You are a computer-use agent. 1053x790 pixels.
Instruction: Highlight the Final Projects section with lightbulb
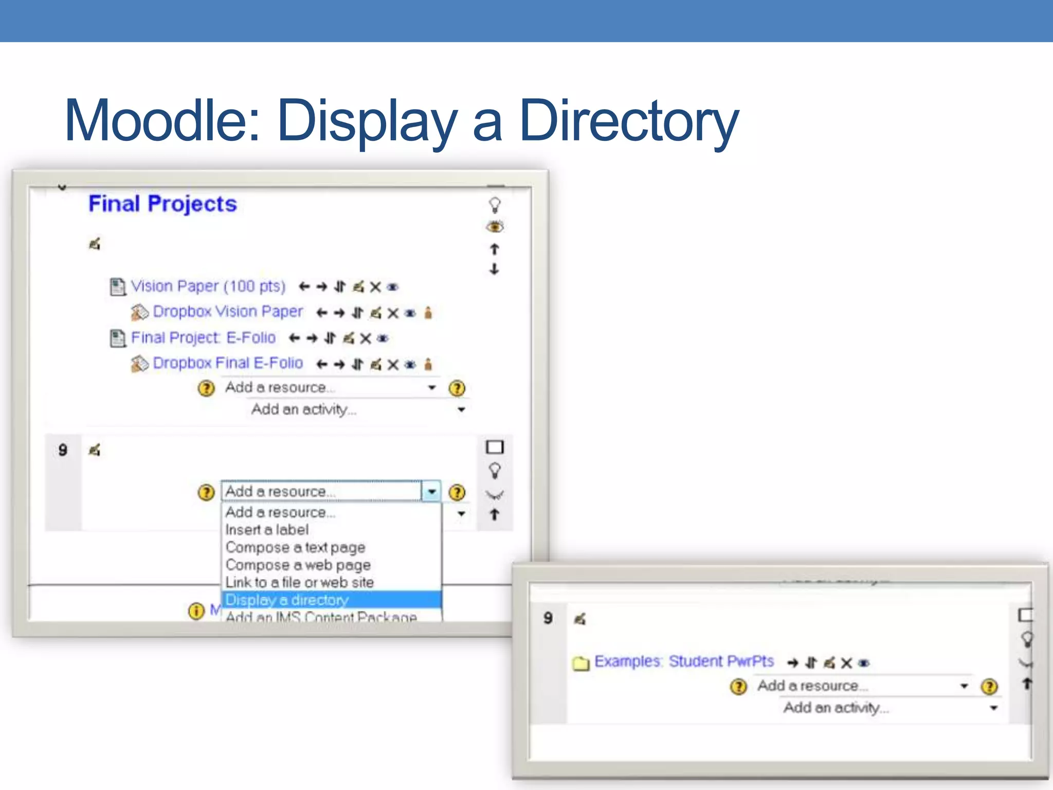coord(495,205)
